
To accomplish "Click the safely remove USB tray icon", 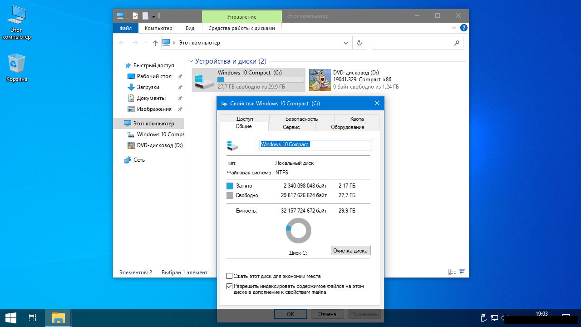I will (483, 318).
